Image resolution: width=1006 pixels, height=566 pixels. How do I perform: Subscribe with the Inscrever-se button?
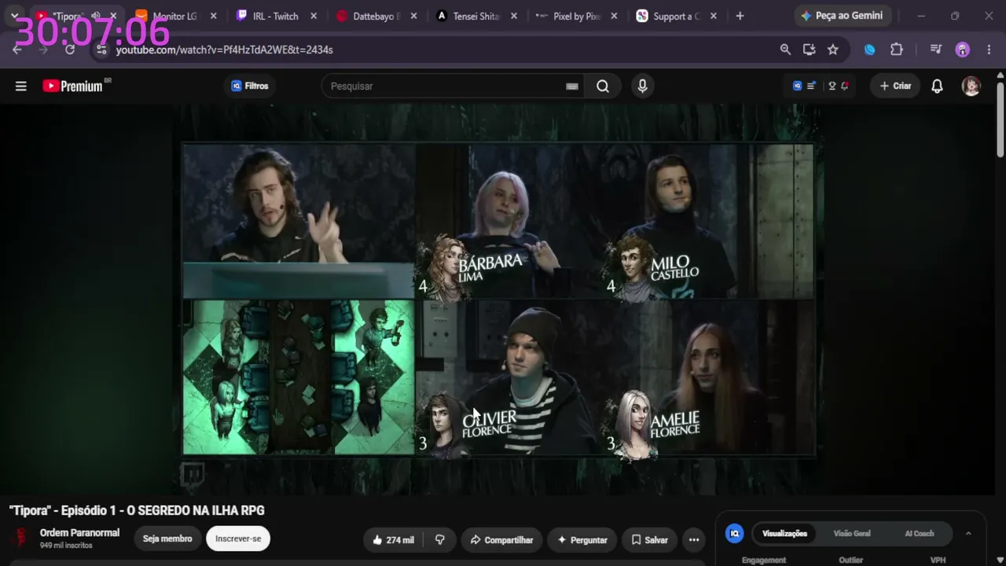238,538
